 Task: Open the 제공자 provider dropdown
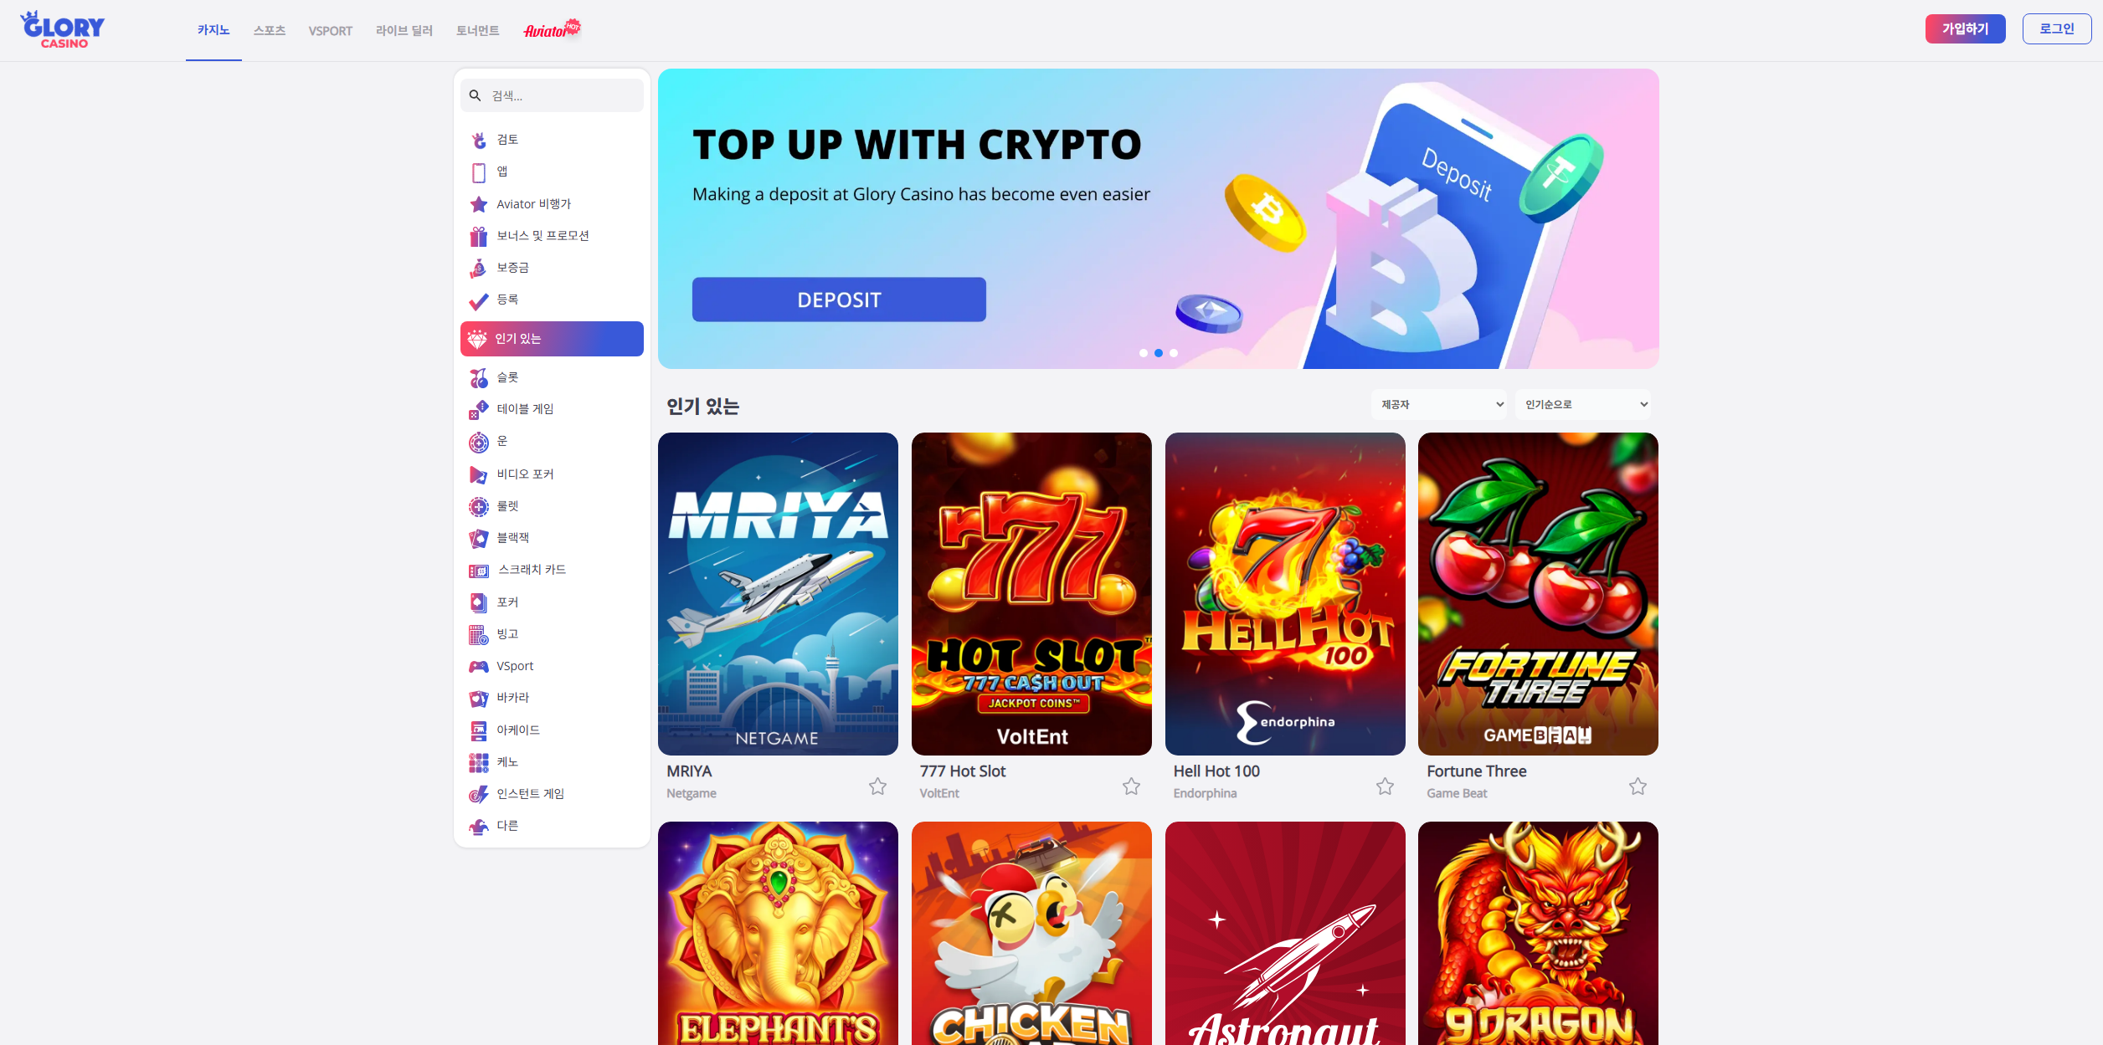click(1439, 405)
